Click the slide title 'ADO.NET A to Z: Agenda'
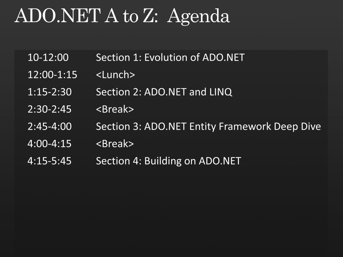The image size is (343, 257). tap(122, 16)
